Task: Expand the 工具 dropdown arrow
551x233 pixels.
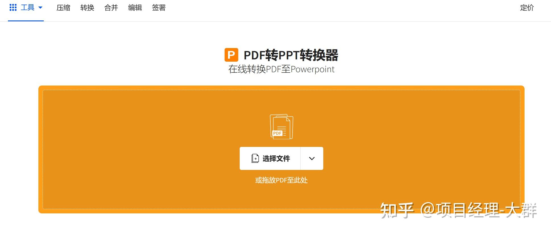Action: pos(40,8)
